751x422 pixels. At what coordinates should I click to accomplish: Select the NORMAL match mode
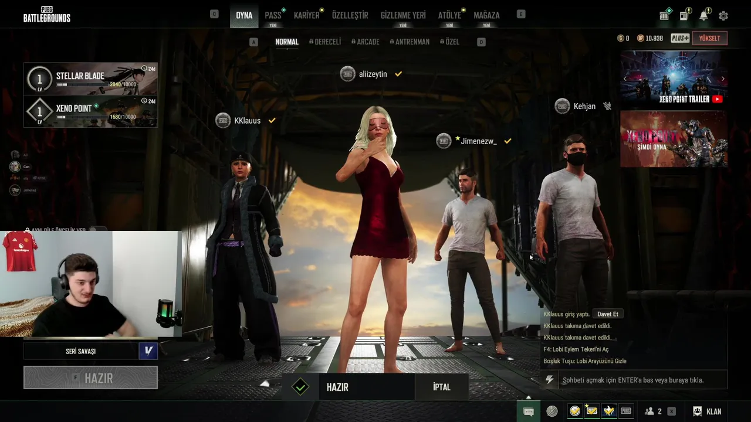(x=287, y=42)
